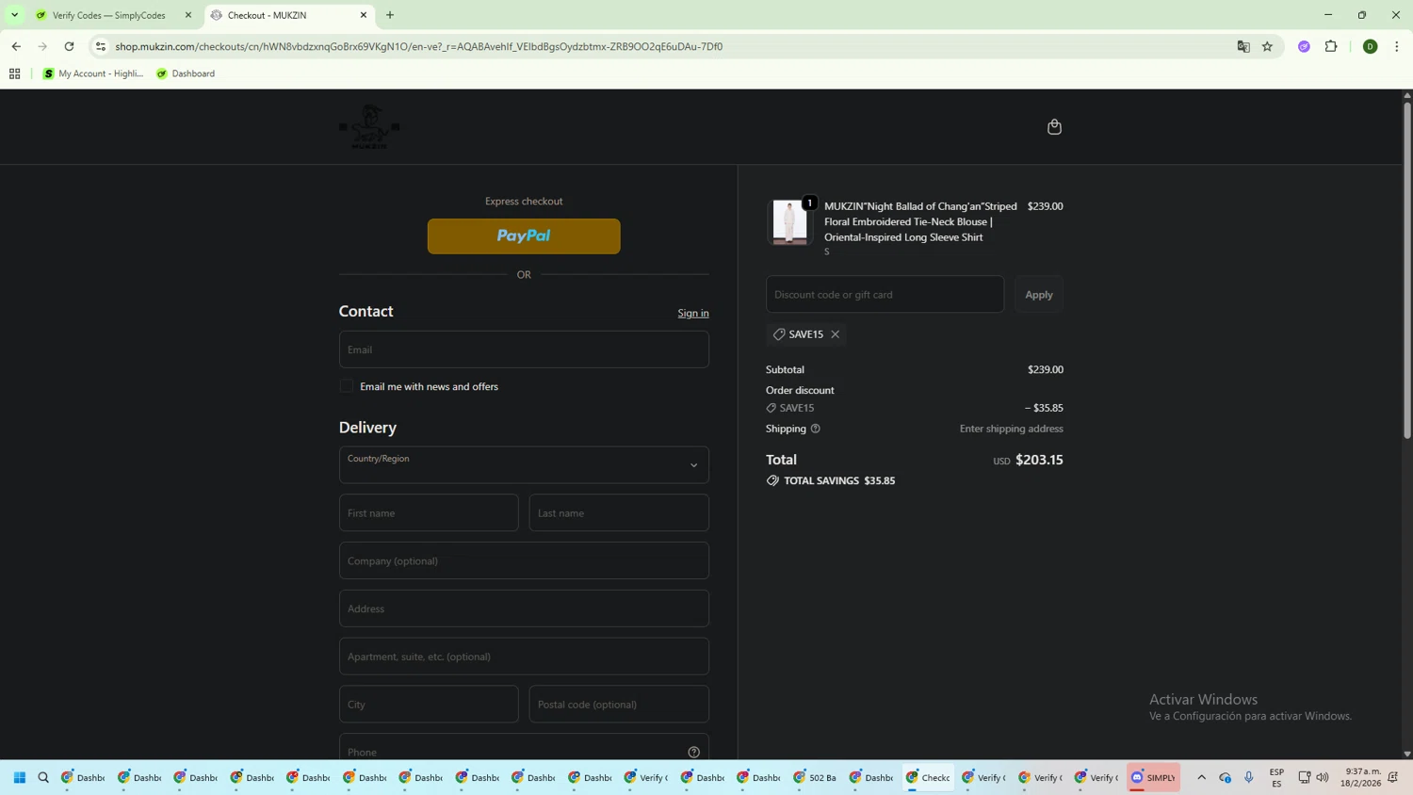Bookmark this page with the star icon
Image resolution: width=1413 pixels, height=795 pixels.
click(1268, 46)
